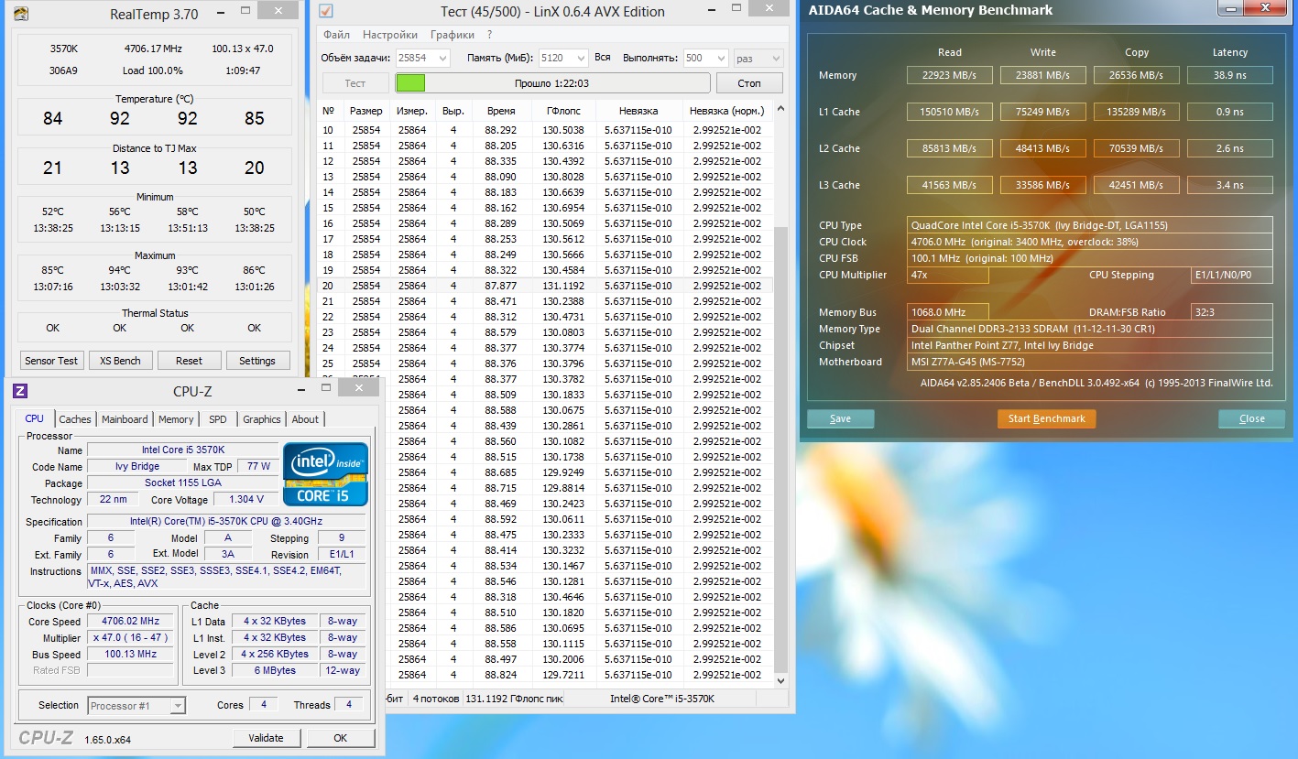Switch to the Mainboard tab in CPU-Z

(x=125, y=419)
